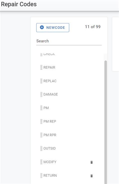Choose the PM RPR code
The height and width of the screenshot is (184, 119).
point(50,135)
